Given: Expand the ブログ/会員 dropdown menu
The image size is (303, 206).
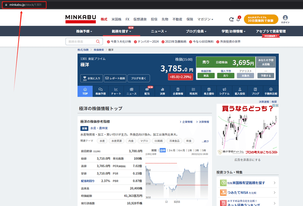Looking at the screenshot, I should pos(196,31).
